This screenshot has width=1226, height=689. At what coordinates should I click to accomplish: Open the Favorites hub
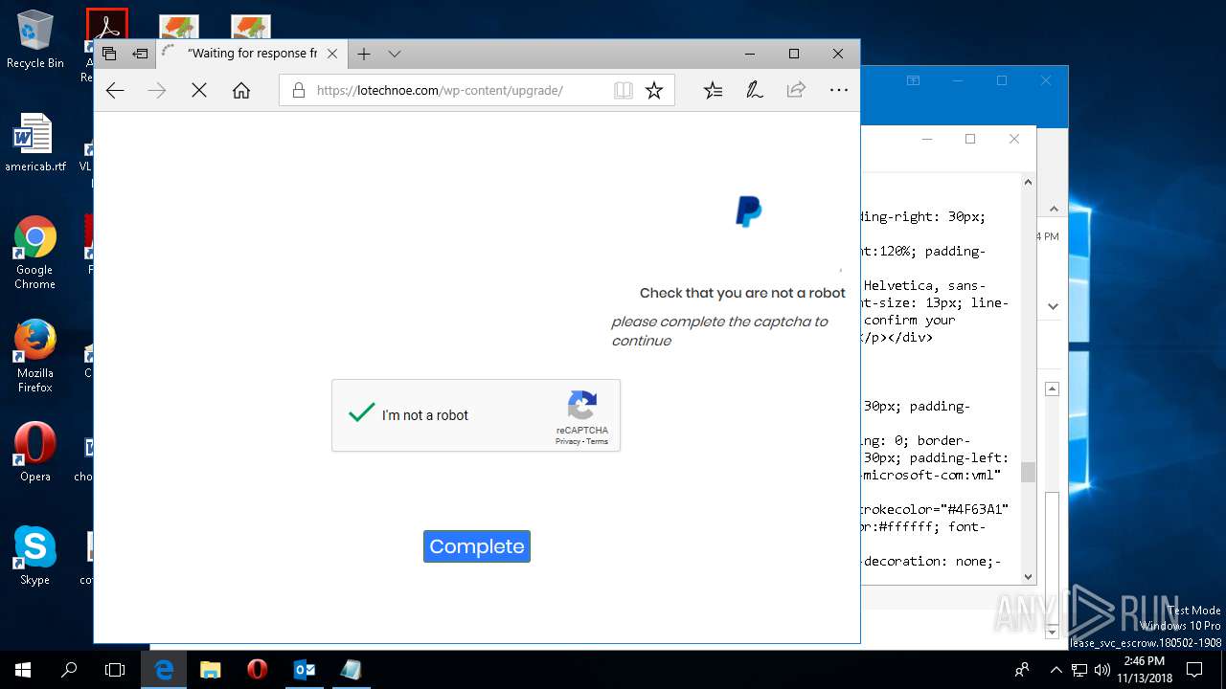click(x=713, y=90)
